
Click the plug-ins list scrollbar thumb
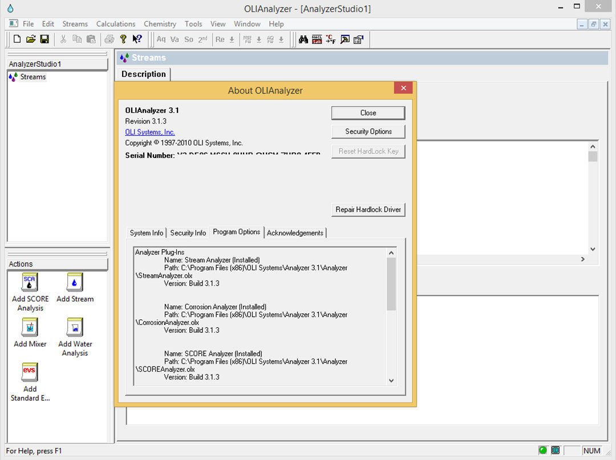pyautogui.click(x=391, y=284)
